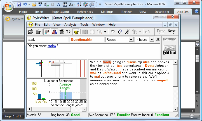Click the Word zoom-in plus button in status bar
Image resolution: width=202 pixels, height=121 pixels.
[192, 116]
